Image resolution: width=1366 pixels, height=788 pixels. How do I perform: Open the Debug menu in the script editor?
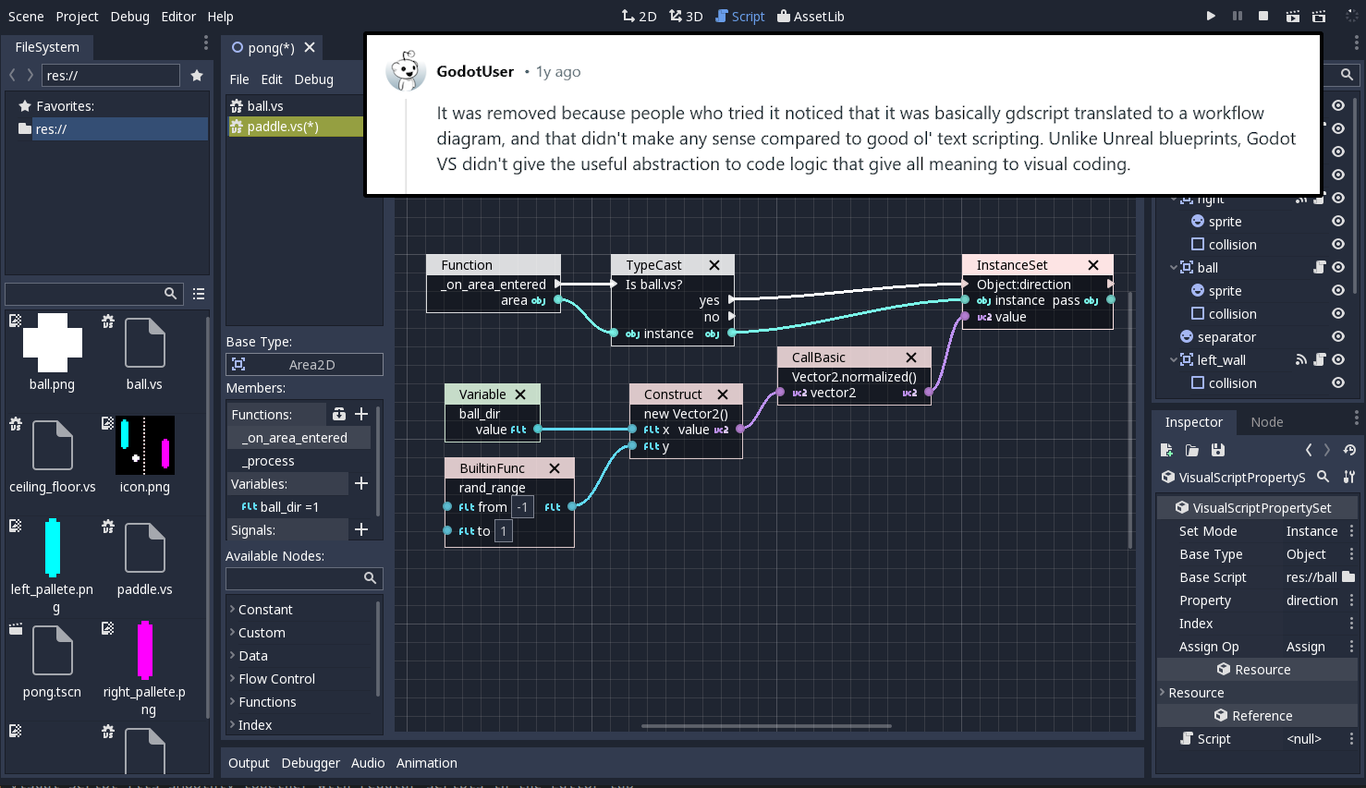coord(313,79)
